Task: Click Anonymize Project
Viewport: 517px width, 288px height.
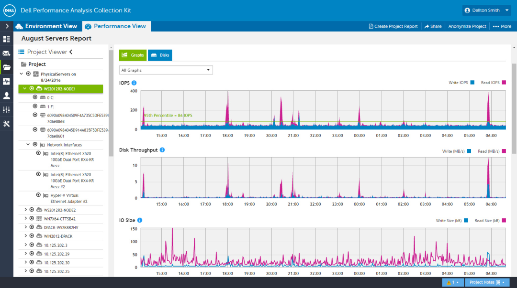Action: 467,26
